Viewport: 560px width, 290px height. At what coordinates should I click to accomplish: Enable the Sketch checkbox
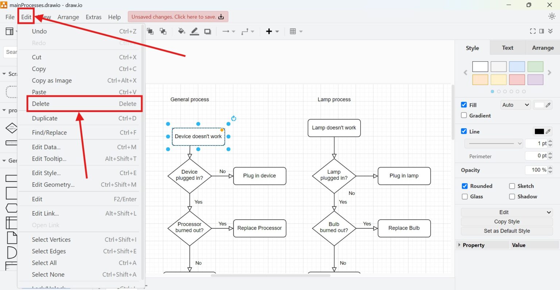click(x=512, y=186)
